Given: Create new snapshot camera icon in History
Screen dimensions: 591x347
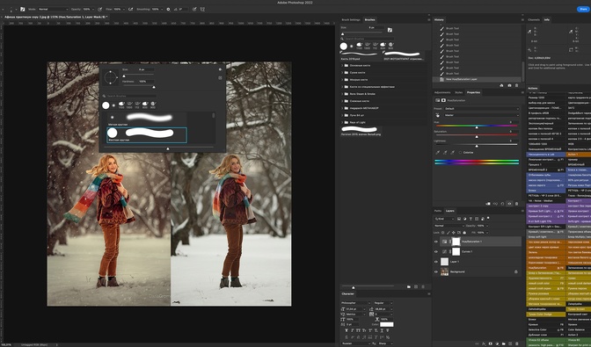Looking at the screenshot, I should [509, 85].
